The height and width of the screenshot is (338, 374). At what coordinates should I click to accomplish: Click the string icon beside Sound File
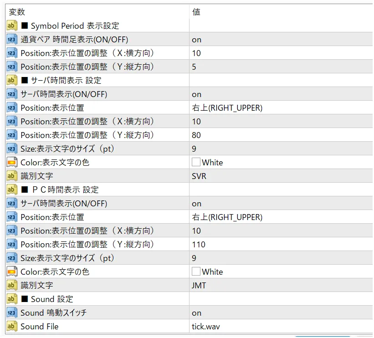point(12,327)
